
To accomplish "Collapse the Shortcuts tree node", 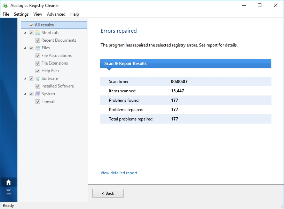I will point(25,33).
